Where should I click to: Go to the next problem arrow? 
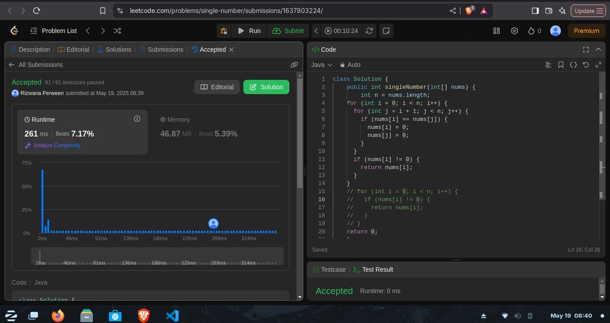[x=103, y=31]
